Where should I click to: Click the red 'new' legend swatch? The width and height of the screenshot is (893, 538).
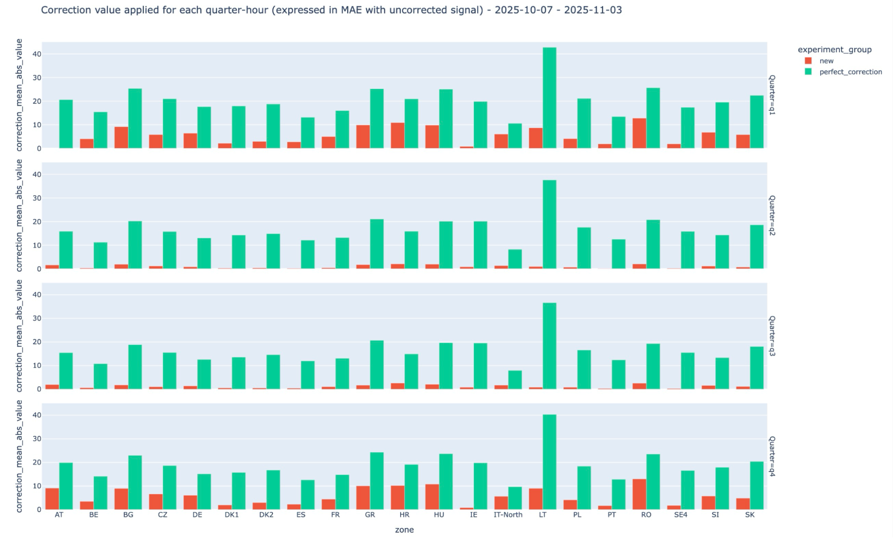[x=808, y=61]
